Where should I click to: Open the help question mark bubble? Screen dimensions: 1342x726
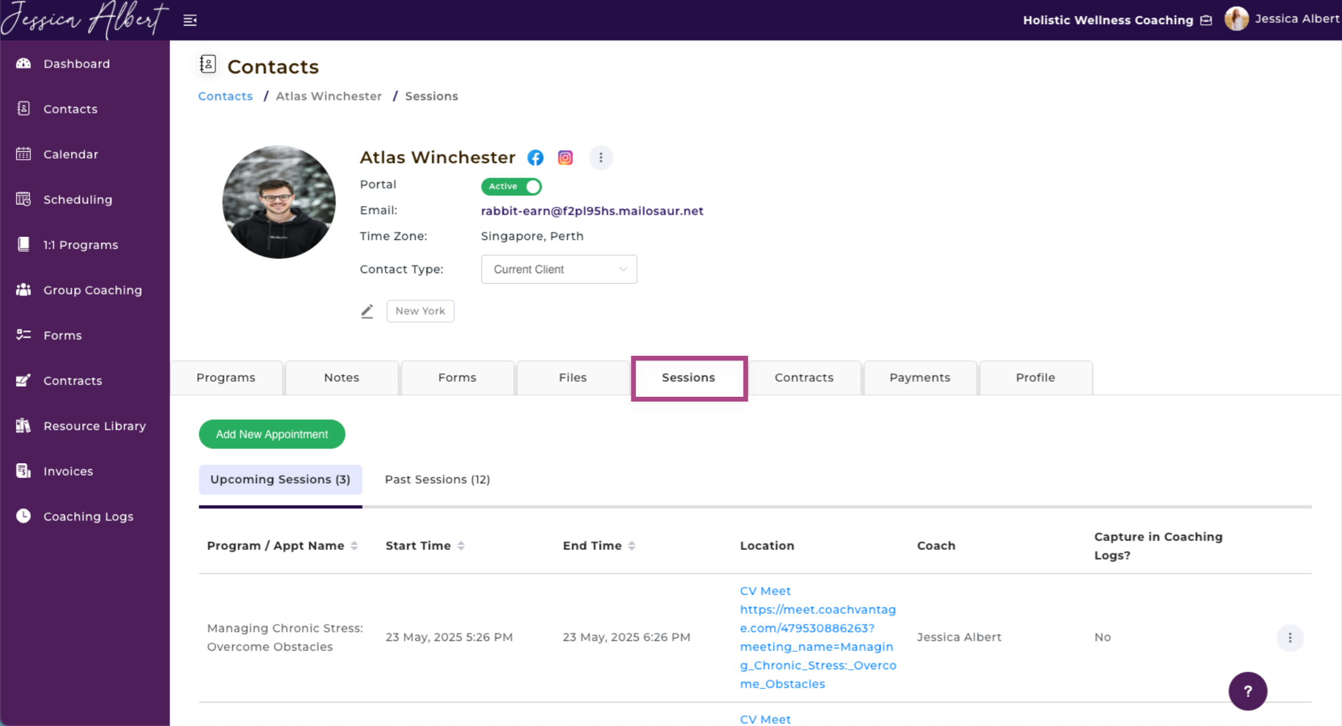[1247, 691]
